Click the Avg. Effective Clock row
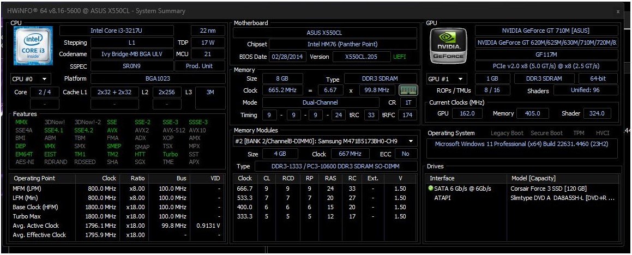Viewport: 632px width, 255px height. pyautogui.click(x=117, y=235)
